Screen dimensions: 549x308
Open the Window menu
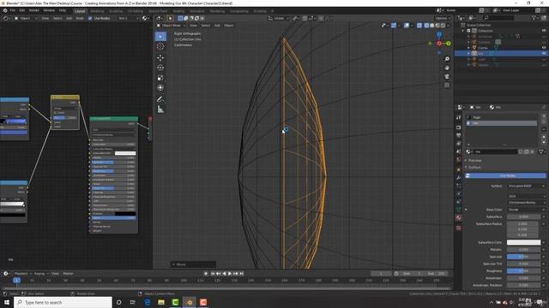tap(49, 10)
